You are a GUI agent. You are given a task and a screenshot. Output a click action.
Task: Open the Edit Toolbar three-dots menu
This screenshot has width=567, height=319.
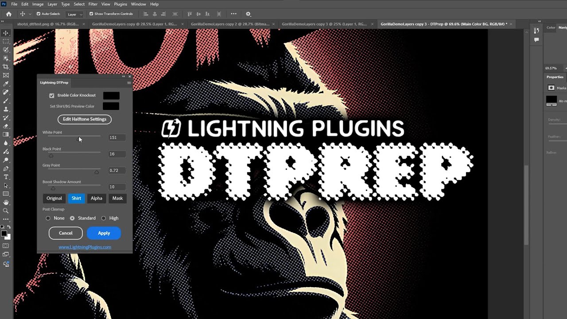click(x=6, y=219)
